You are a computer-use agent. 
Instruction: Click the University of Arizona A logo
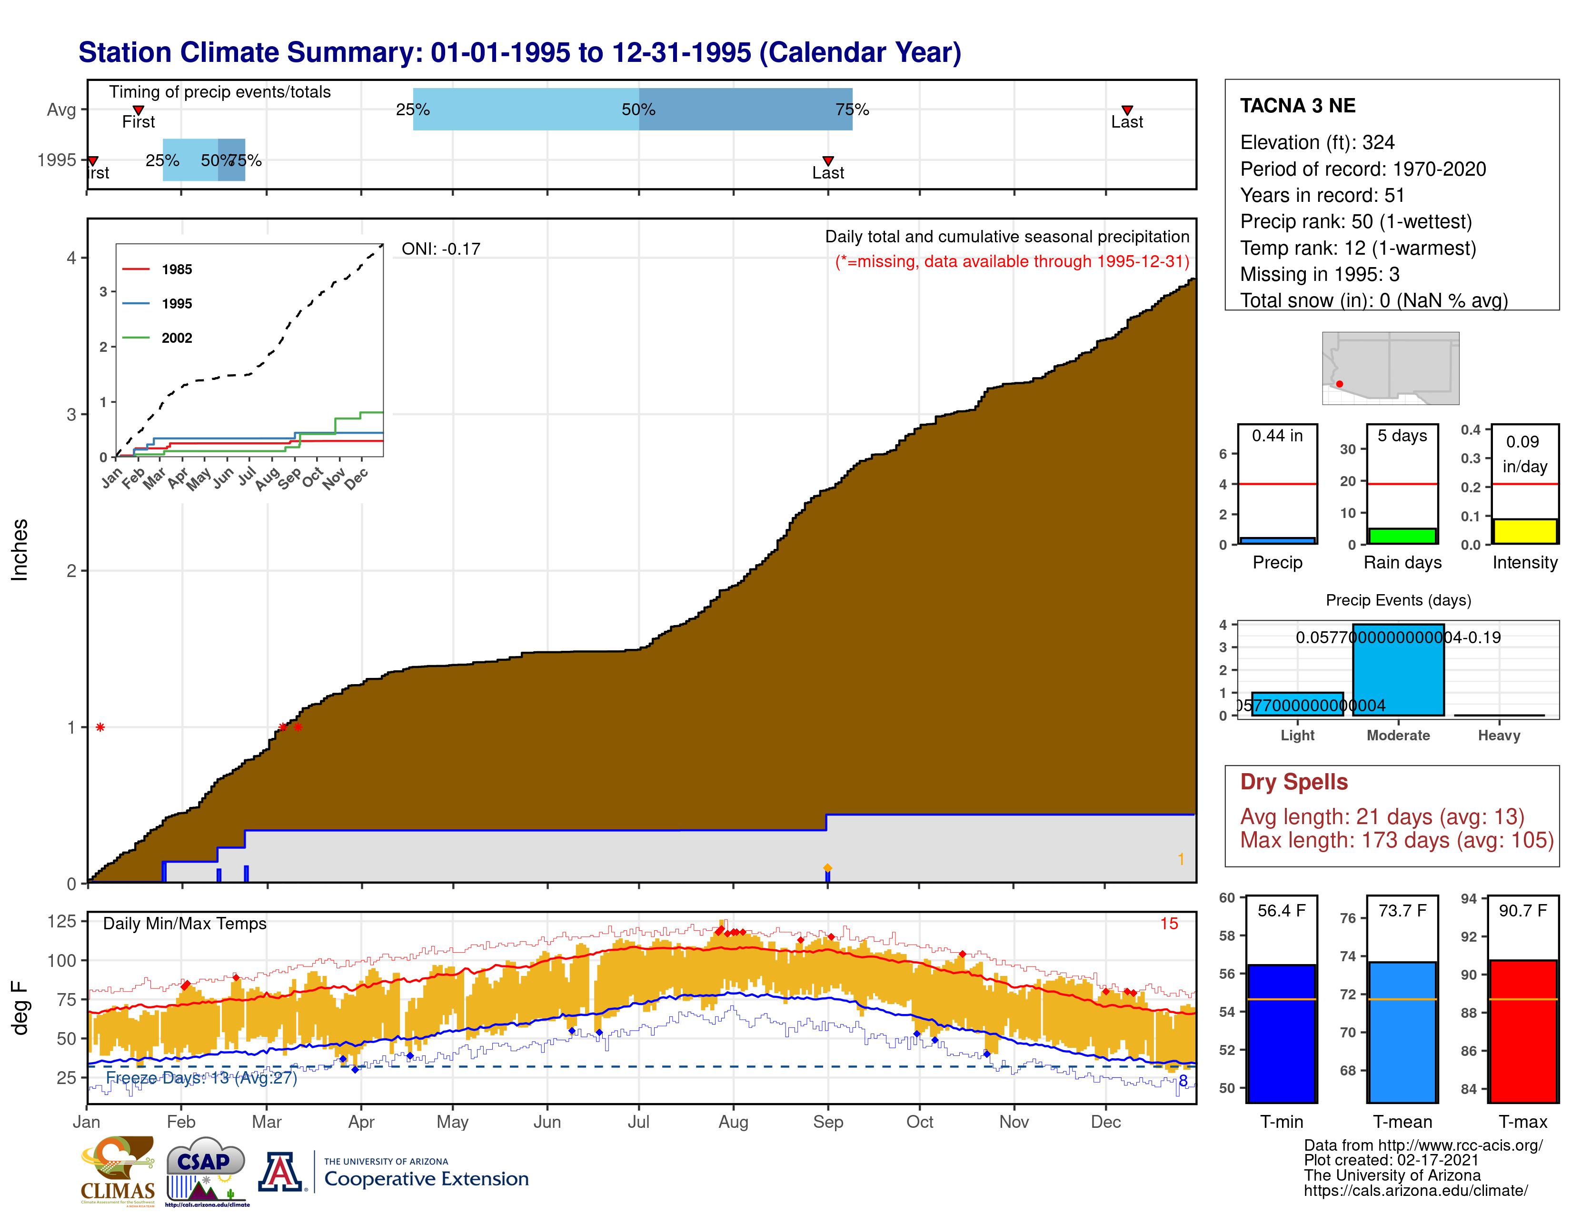tap(281, 1172)
